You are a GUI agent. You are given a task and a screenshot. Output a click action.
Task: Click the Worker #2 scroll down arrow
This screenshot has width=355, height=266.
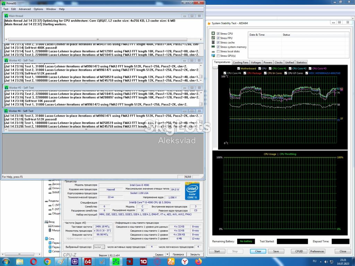coord(201,80)
